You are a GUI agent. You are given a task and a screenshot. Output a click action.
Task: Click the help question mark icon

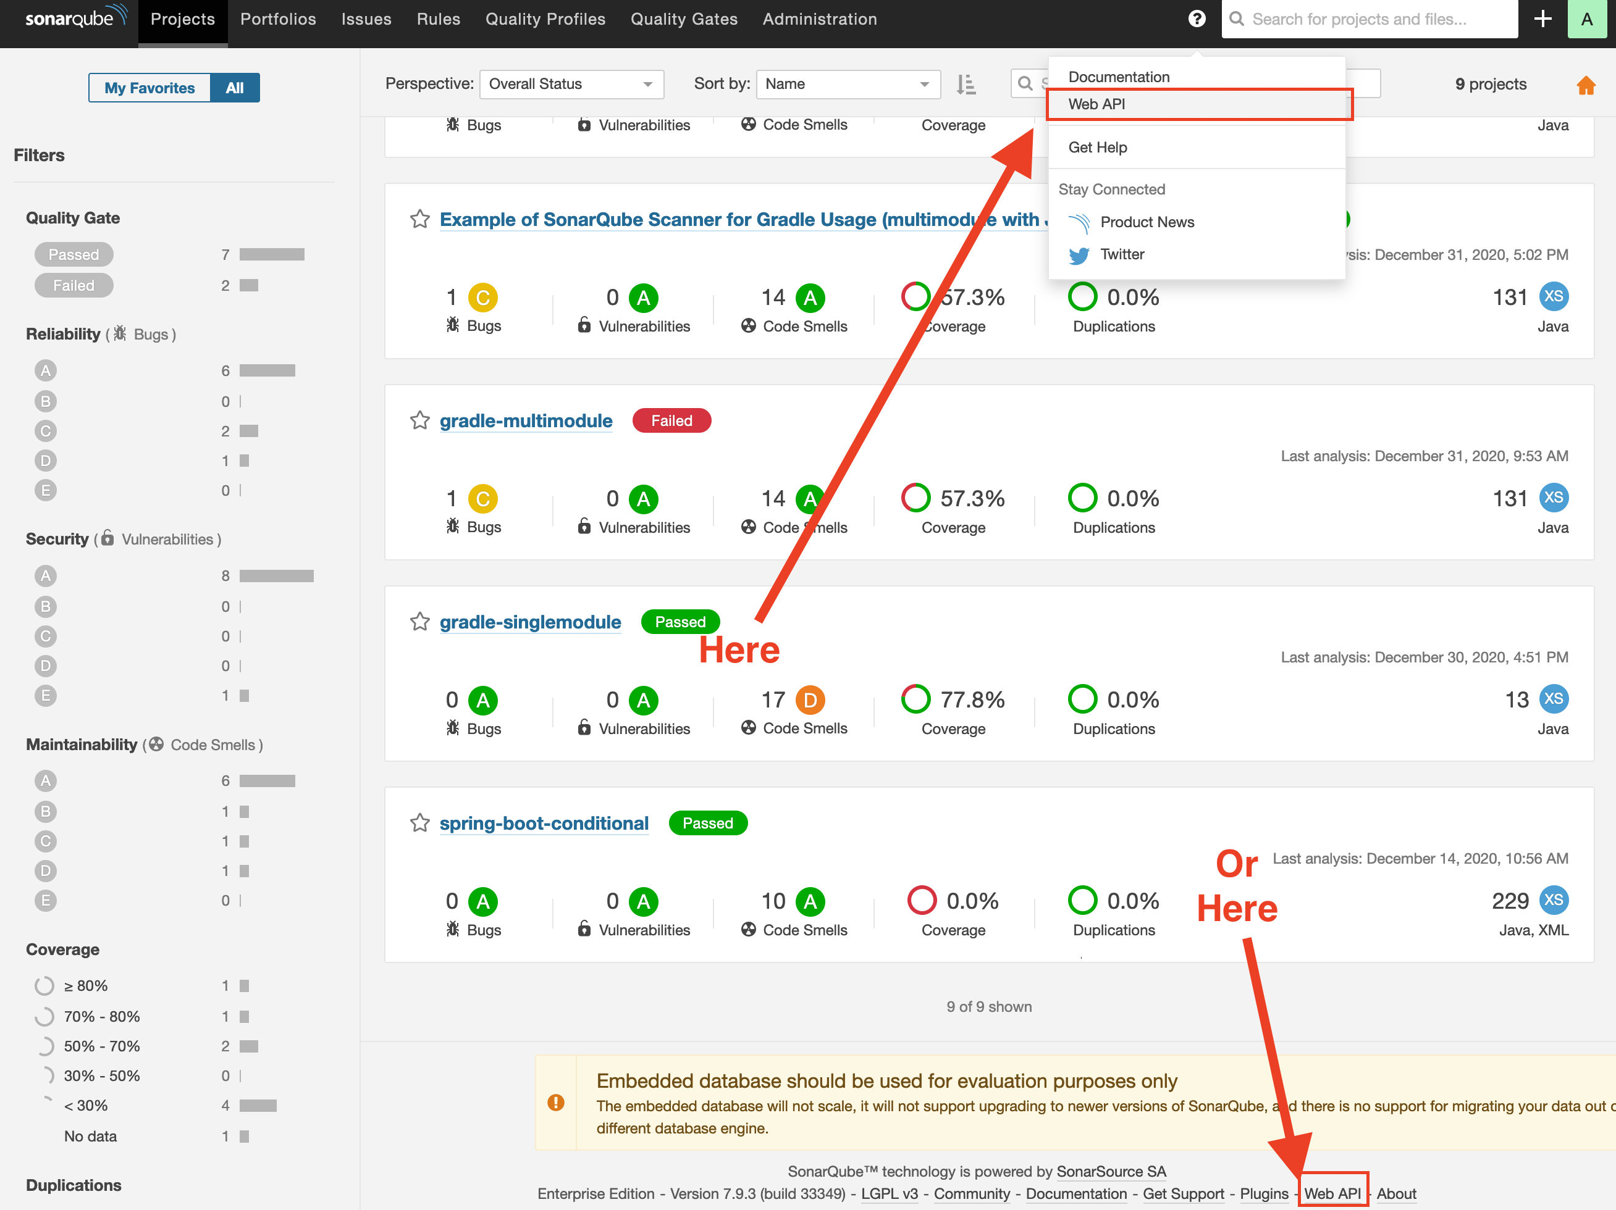pyautogui.click(x=1196, y=19)
